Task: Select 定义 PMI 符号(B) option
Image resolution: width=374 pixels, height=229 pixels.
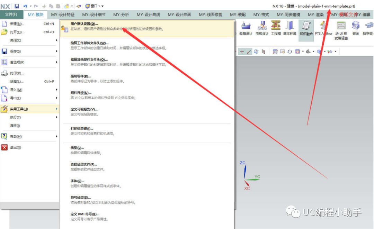Action: tap(147, 216)
